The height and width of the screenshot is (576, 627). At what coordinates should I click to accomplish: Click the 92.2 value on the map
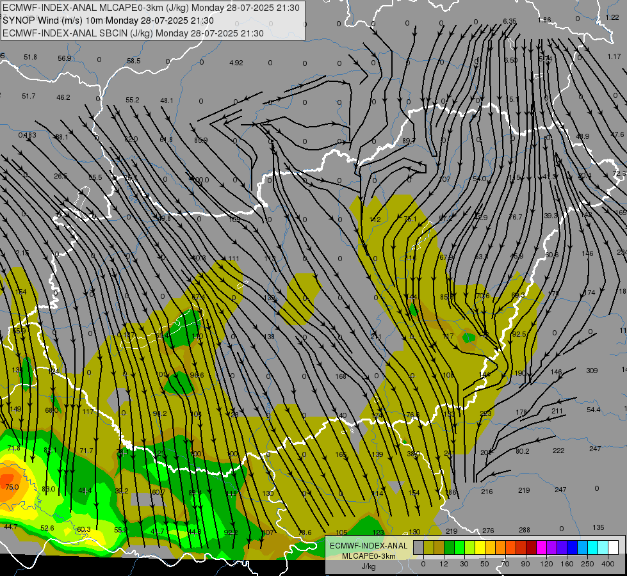click(231, 532)
